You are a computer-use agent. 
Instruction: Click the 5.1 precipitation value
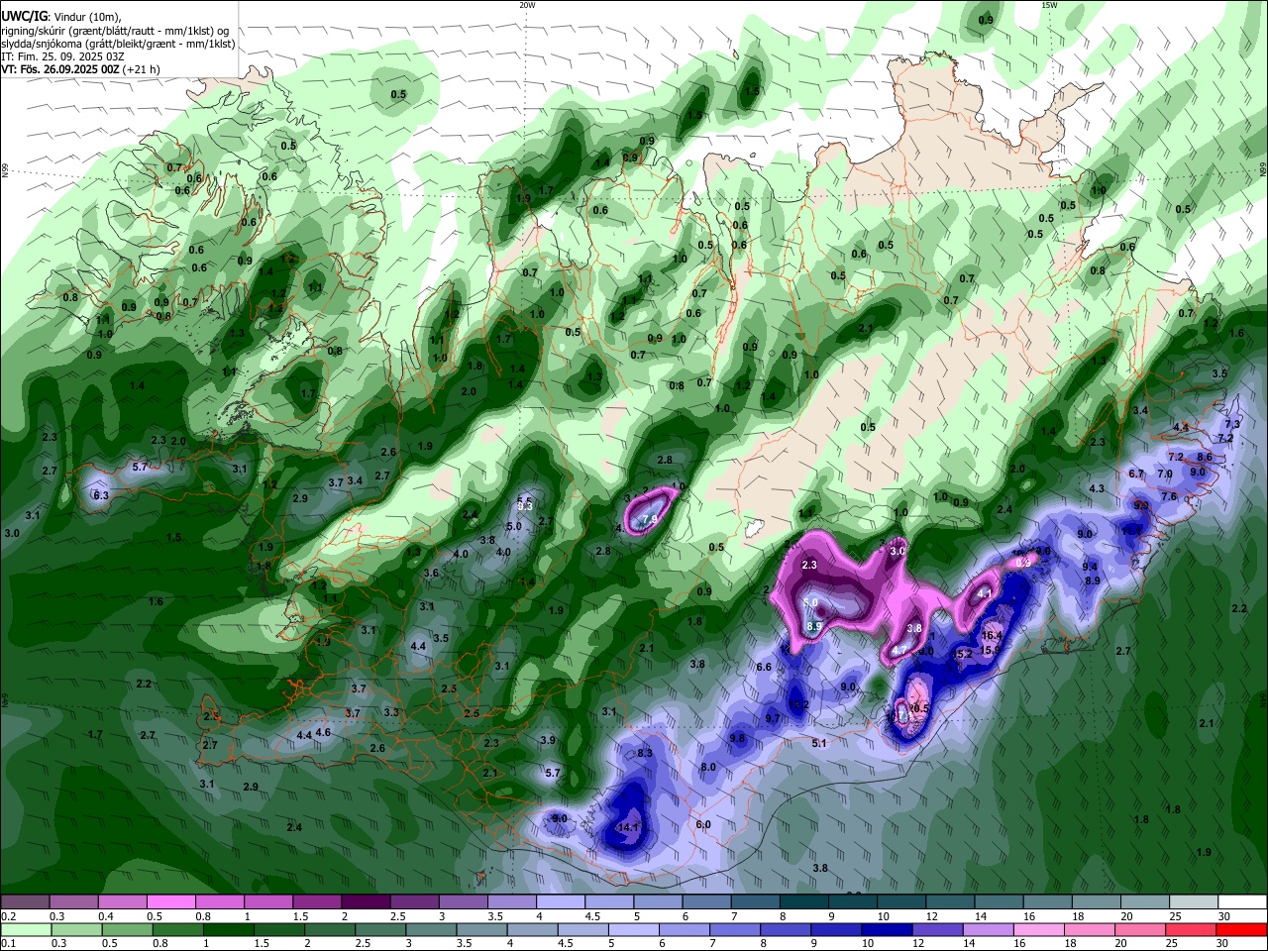819,743
